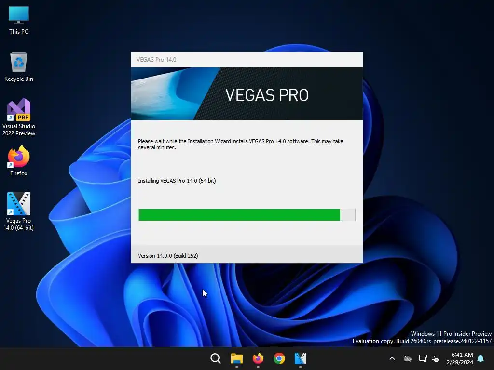Click the muted volume tray icon
Screen dimensions: 494x370
(x=435, y=358)
